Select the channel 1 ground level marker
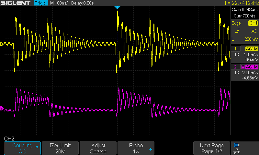Viewport: 259px width, 155px height. pos(2,44)
